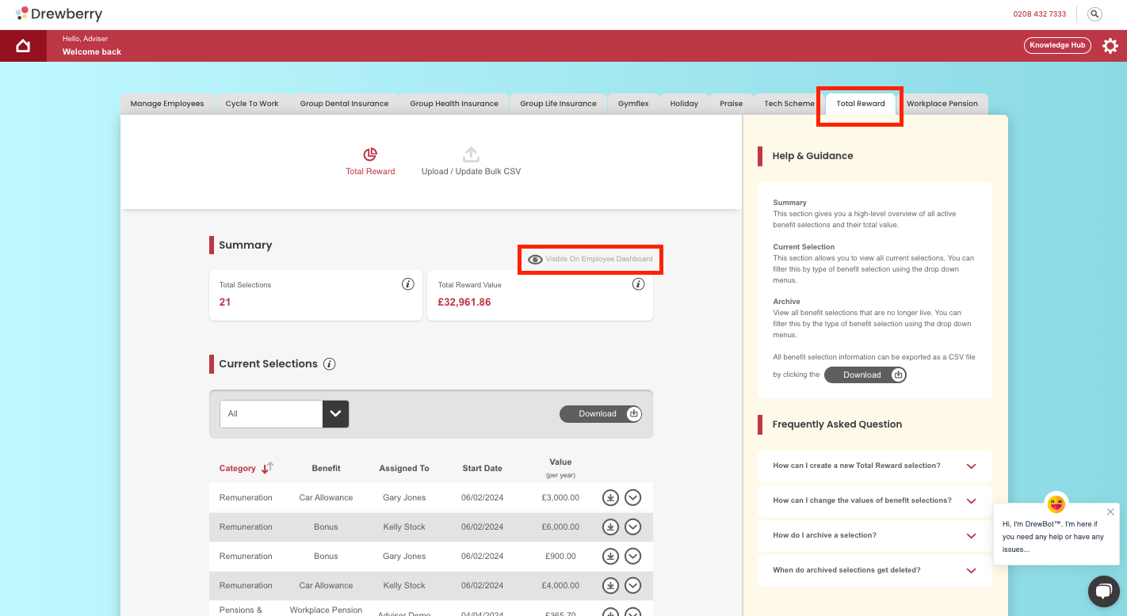Click Download button in Help & Guidance
The height and width of the screenshot is (616, 1127).
click(x=865, y=375)
